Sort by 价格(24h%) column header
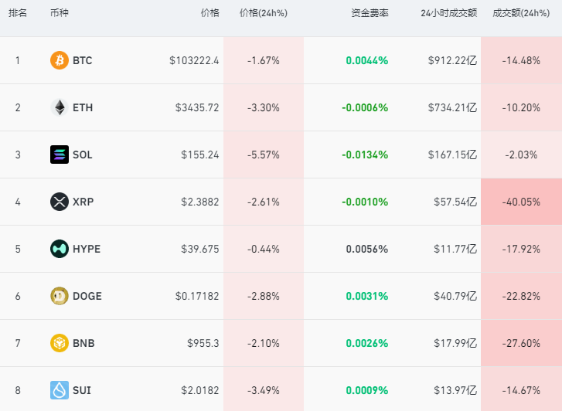Screen dimensions: 562x411 click(264, 13)
